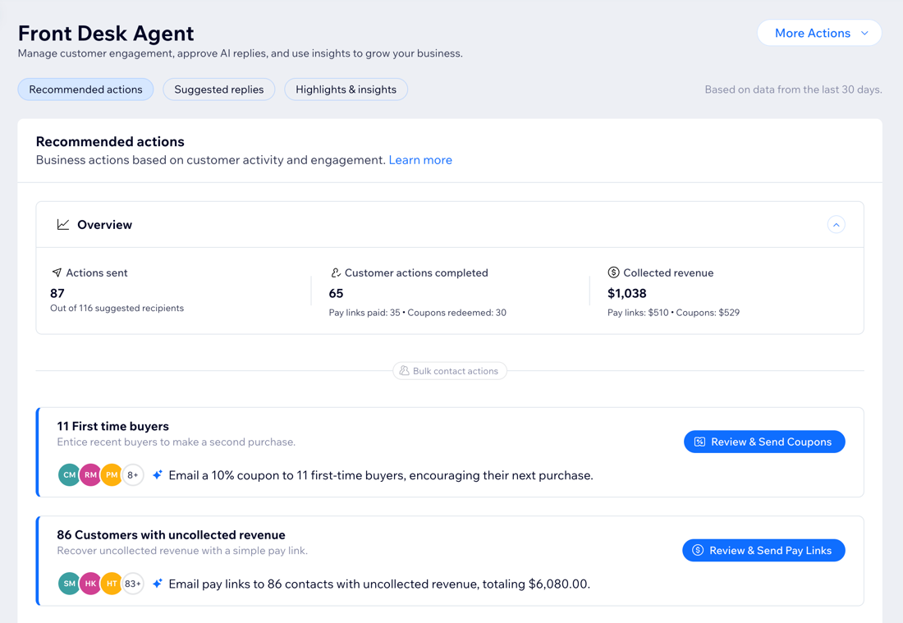903x623 pixels.
Task: Click the AI sparkle icon beside the pay links suggestion
Action: tap(160, 583)
